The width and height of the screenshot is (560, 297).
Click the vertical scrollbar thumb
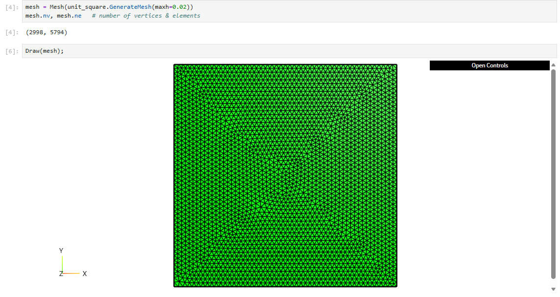pyautogui.click(x=553, y=174)
